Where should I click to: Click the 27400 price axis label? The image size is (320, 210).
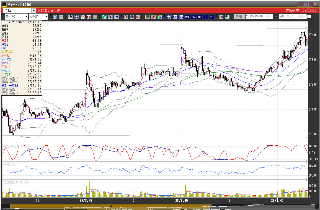click(313, 35)
